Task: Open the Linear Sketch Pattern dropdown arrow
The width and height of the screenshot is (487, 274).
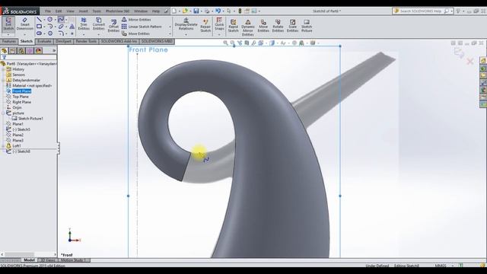Action: pos(170,27)
